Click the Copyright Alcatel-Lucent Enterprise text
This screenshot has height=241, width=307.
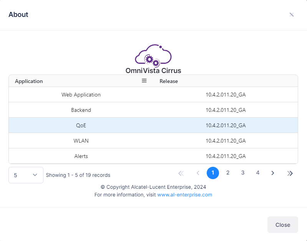[153, 187]
